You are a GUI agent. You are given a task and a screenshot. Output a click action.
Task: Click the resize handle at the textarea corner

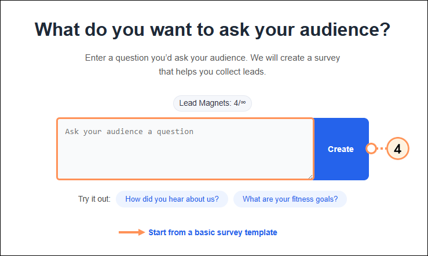click(310, 176)
